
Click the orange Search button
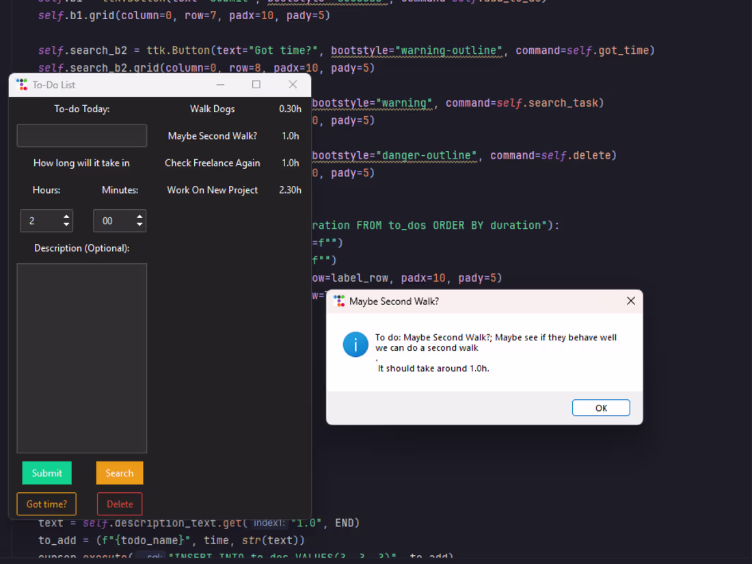[120, 473]
